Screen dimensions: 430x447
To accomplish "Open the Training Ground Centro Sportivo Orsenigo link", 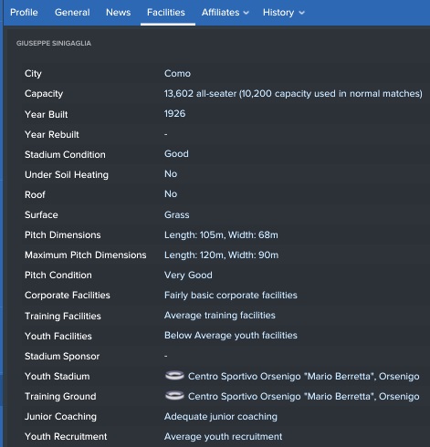I will tap(304, 396).
